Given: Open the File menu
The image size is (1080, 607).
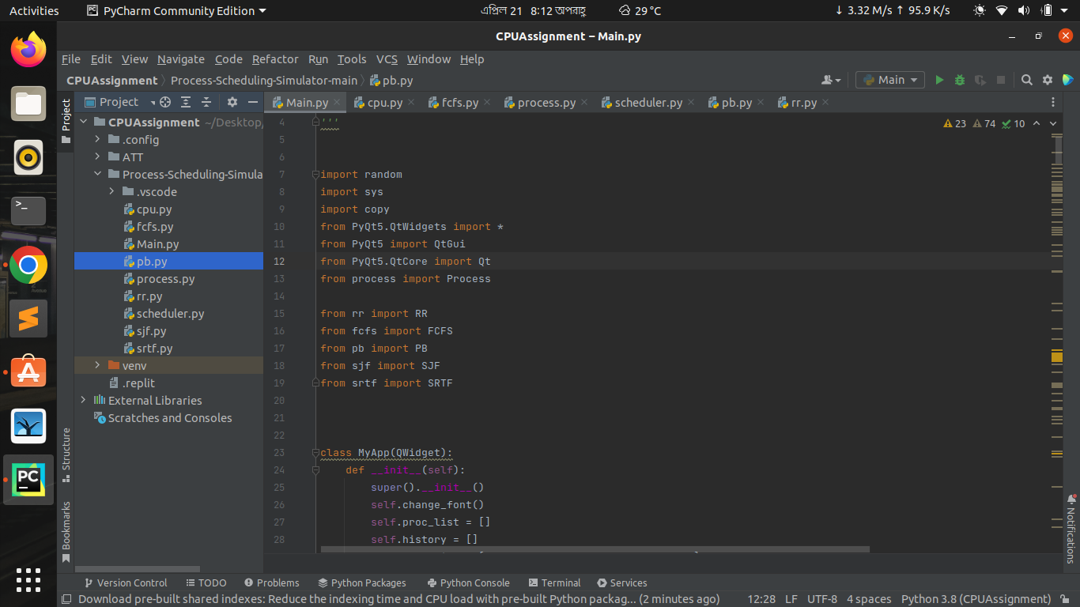Looking at the screenshot, I should coord(71,59).
